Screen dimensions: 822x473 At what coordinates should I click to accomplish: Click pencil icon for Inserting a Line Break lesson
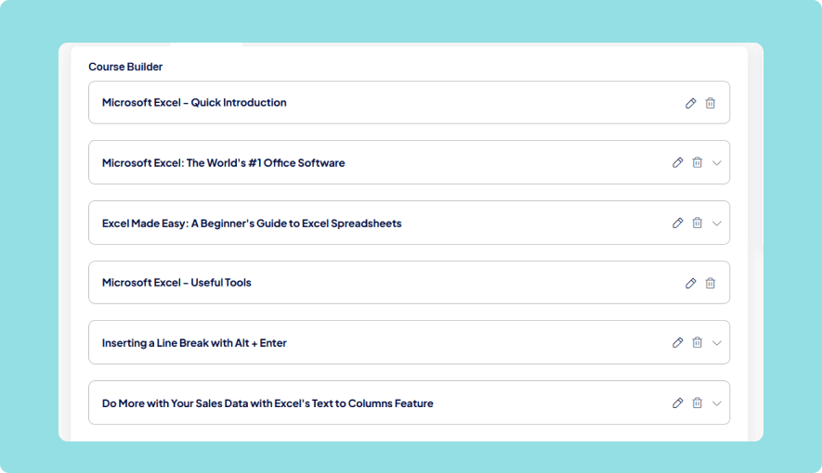coord(677,342)
